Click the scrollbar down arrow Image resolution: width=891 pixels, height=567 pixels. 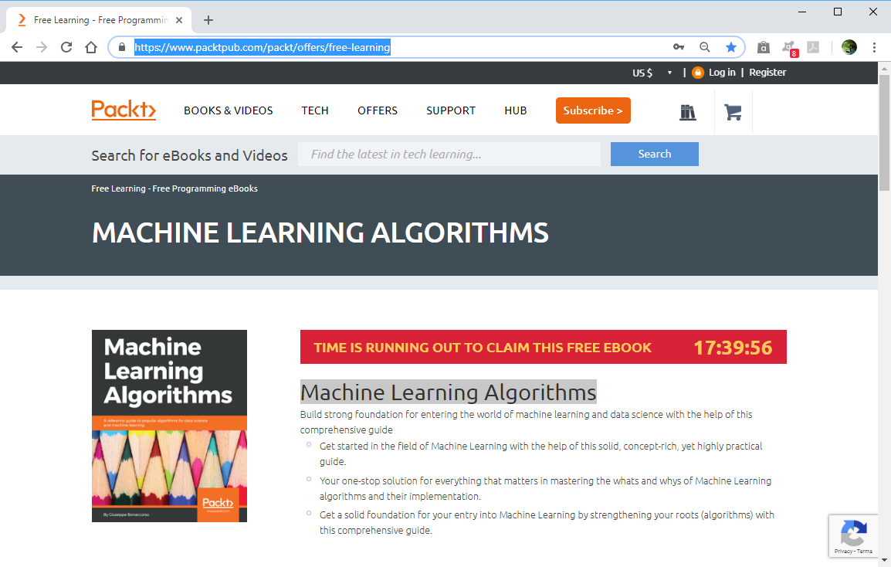tap(884, 561)
